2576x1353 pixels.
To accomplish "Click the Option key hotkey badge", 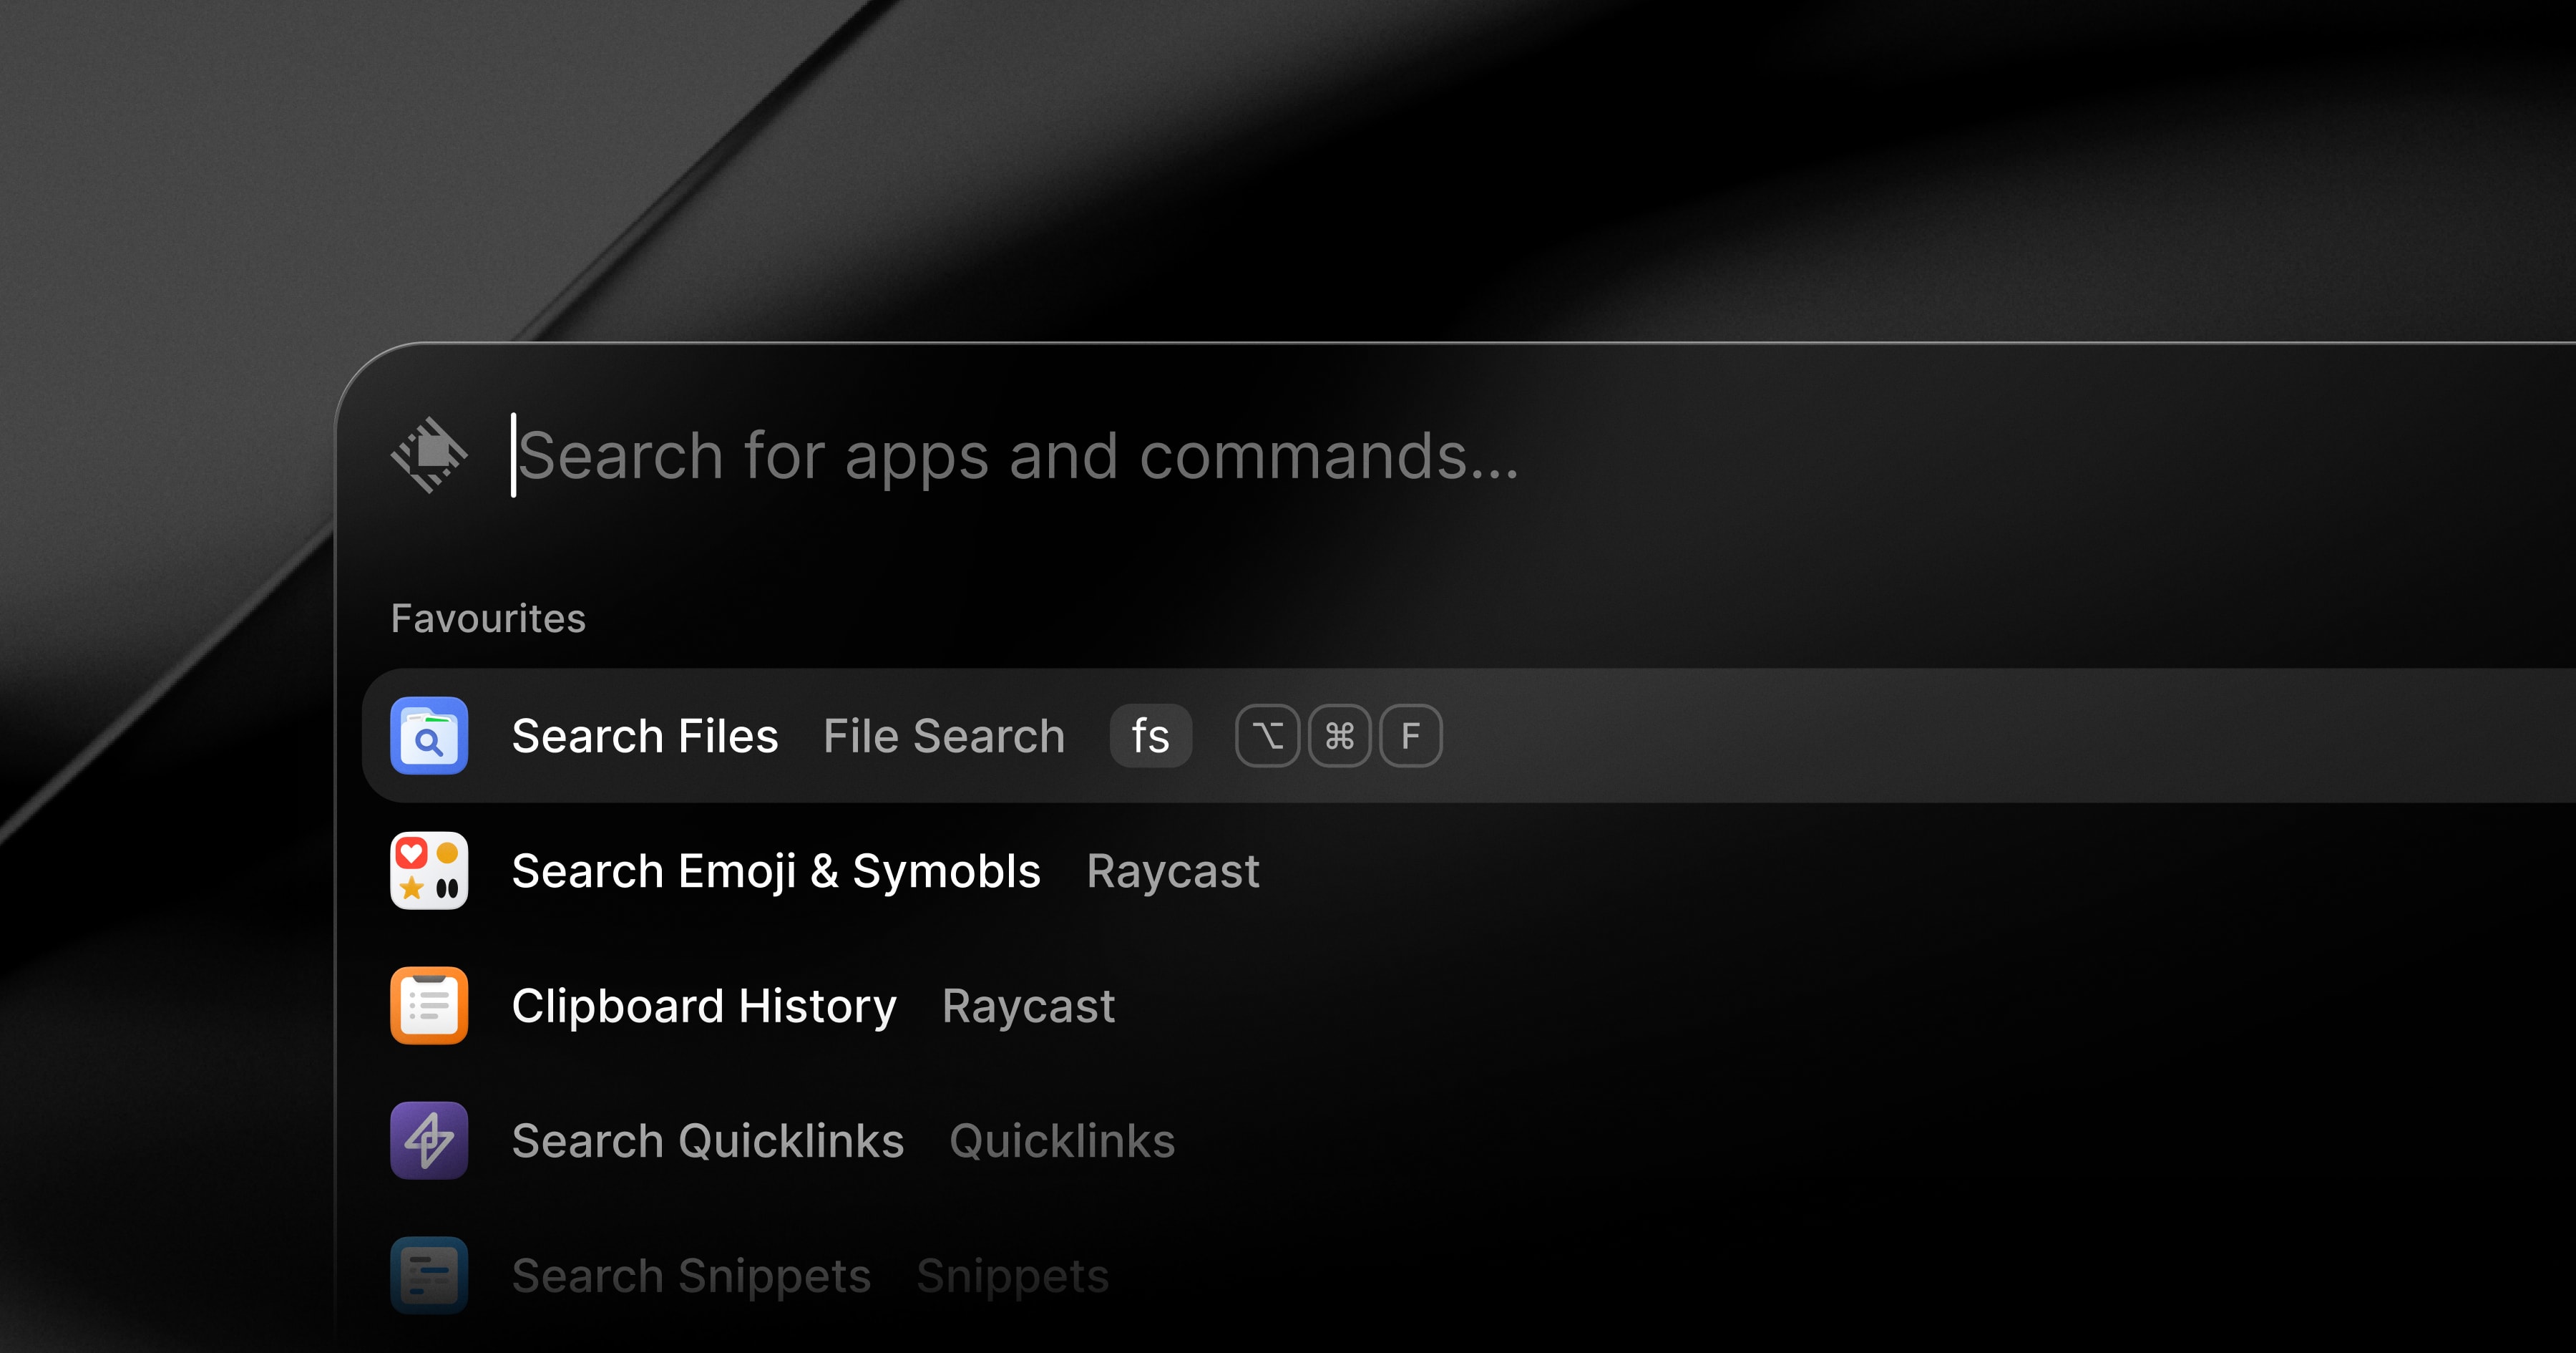I will point(1267,735).
